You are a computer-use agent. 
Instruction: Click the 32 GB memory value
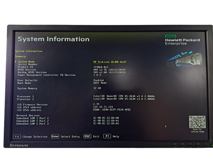tap(97, 88)
